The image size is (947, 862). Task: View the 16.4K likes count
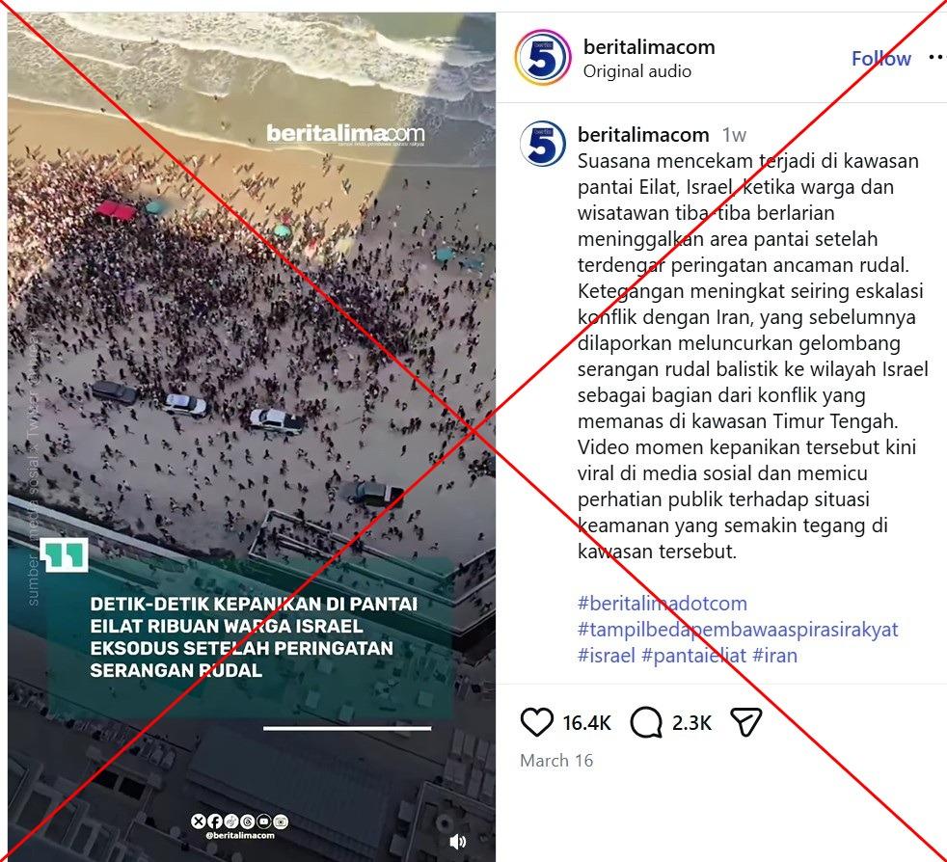pyautogui.click(x=586, y=722)
